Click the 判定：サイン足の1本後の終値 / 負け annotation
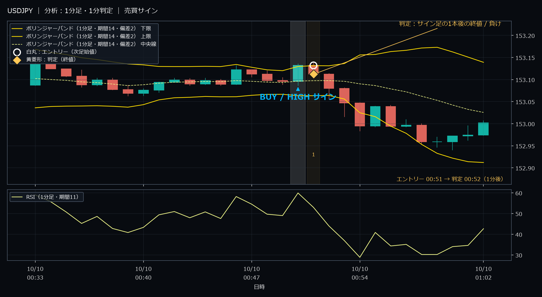The width and height of the screenshot is (542, 297). coord(450,24)
